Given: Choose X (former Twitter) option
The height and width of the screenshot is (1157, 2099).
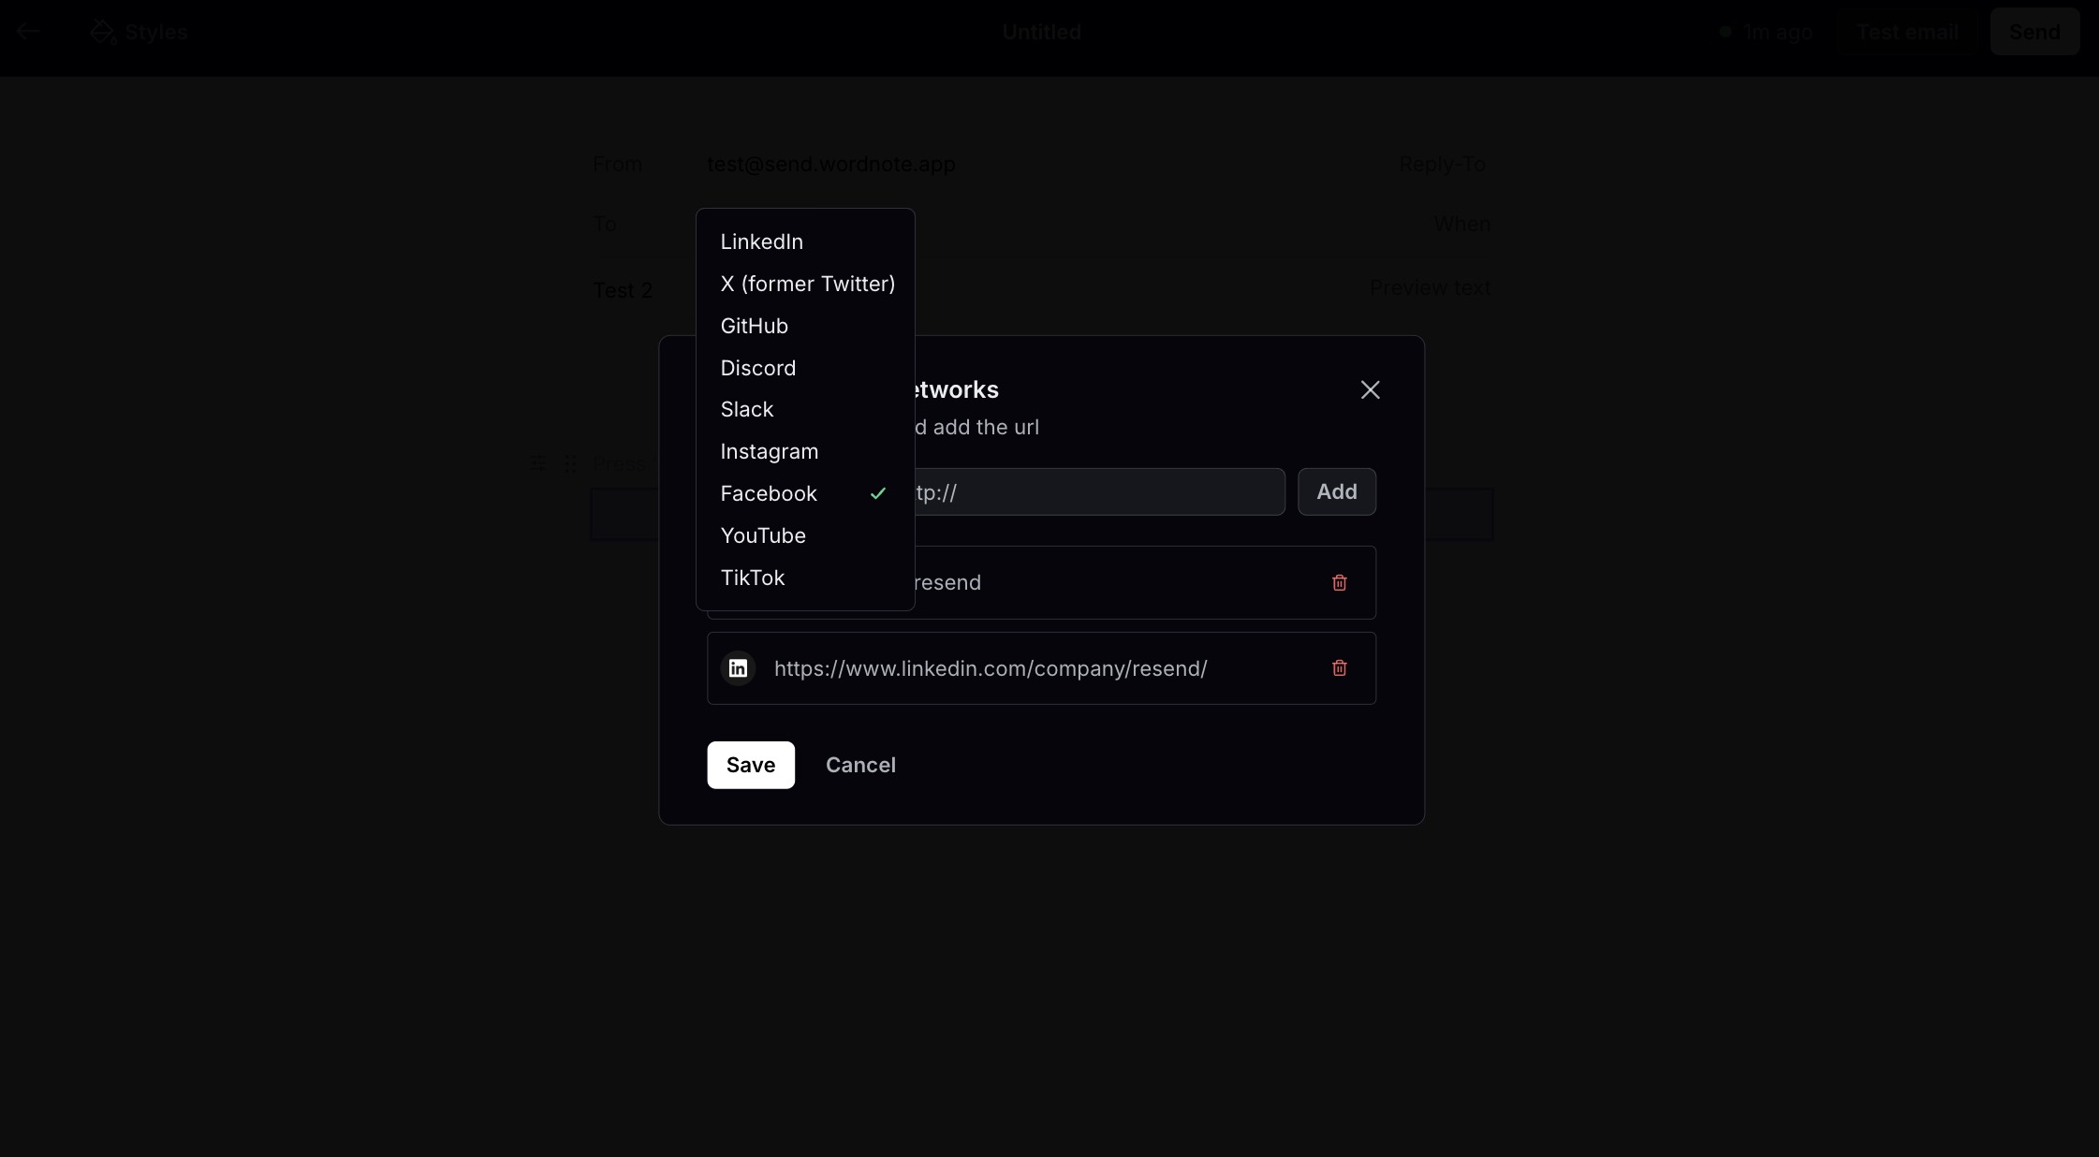Looking at the screenshot, I should pos(807,284).
